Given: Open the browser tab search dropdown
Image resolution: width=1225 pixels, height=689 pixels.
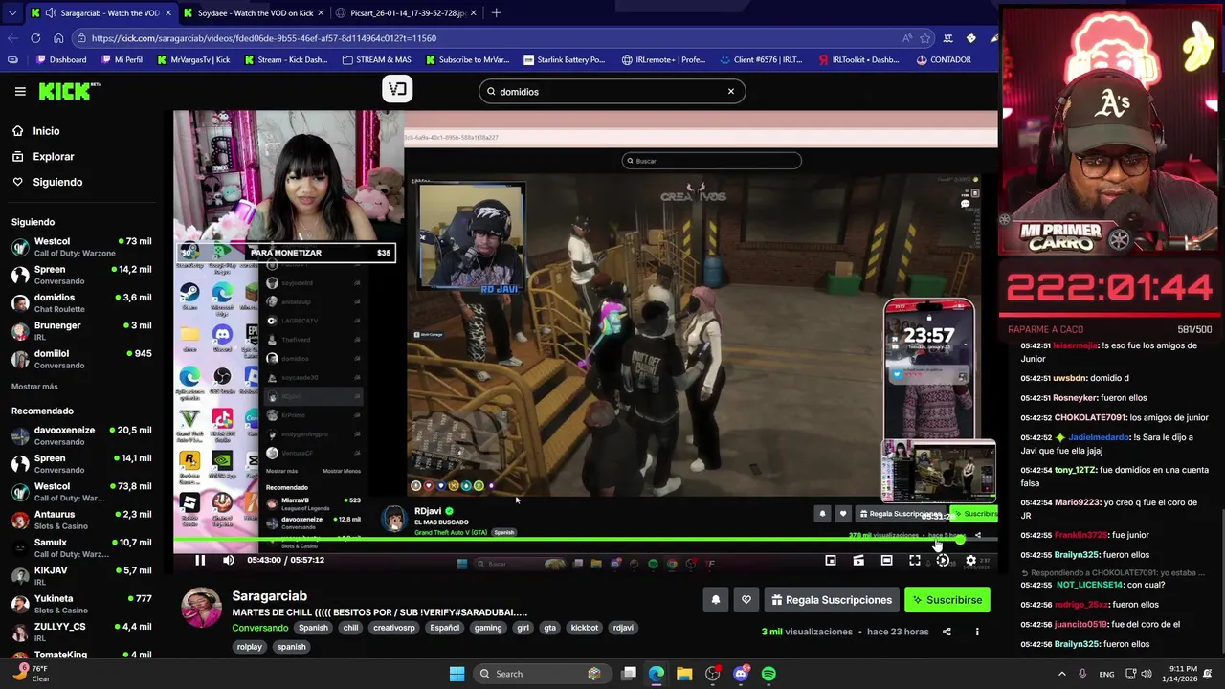Looking at the screenshot, I should tap(11, 13).
